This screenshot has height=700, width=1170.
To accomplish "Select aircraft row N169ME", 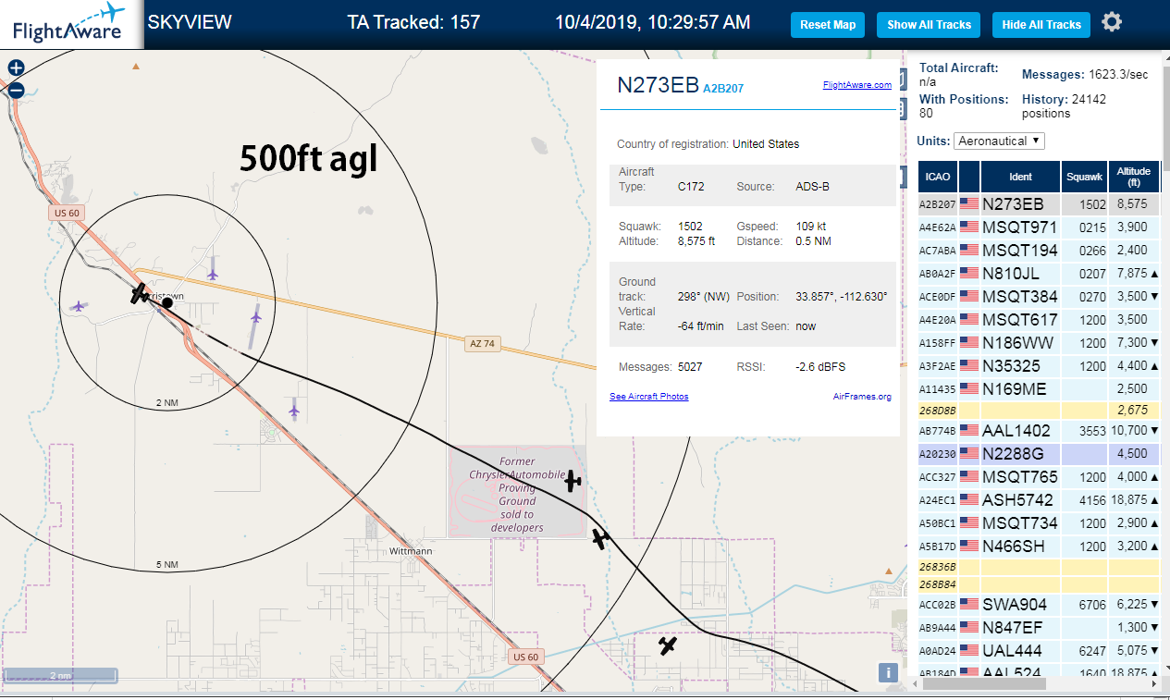I will 1039,389.
